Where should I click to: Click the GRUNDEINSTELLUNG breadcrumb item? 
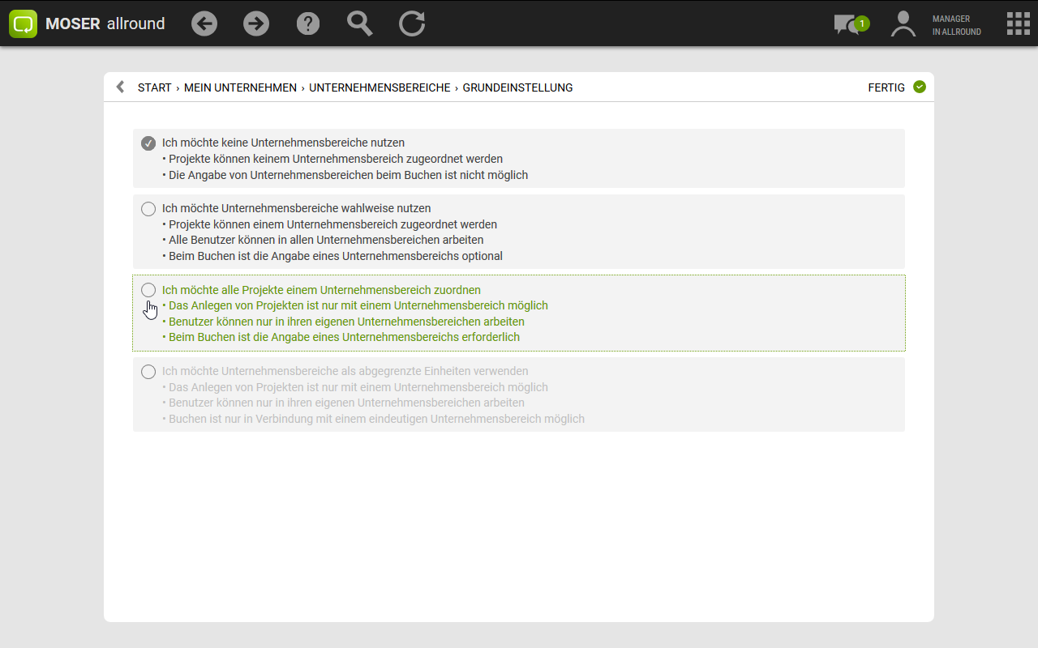tap(517, 87)
